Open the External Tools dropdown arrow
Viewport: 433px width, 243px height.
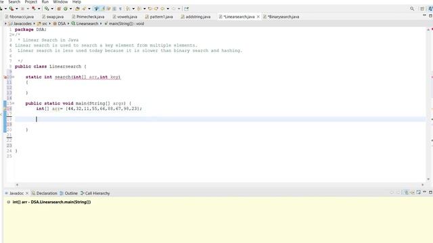point(52,9)
